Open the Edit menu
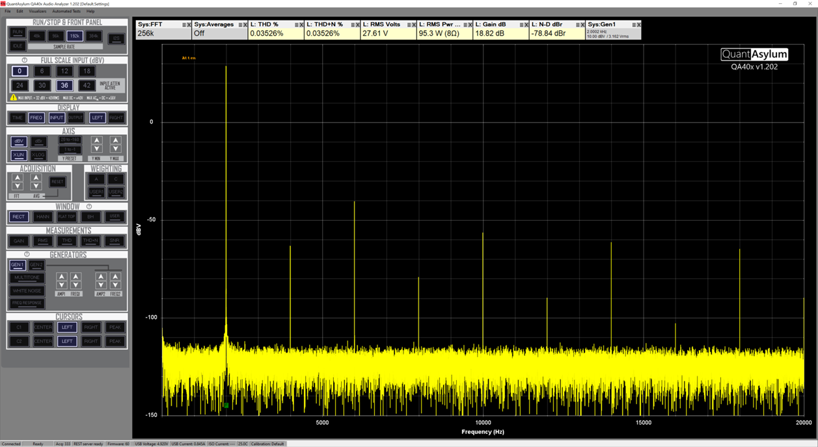Screen dimensions: 818x447 (x=20, y=11)
